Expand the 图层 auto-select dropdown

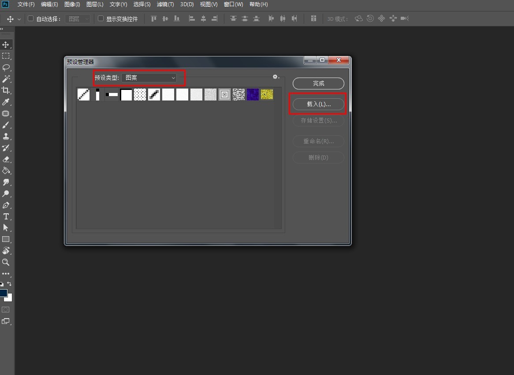tap(78, 19)
